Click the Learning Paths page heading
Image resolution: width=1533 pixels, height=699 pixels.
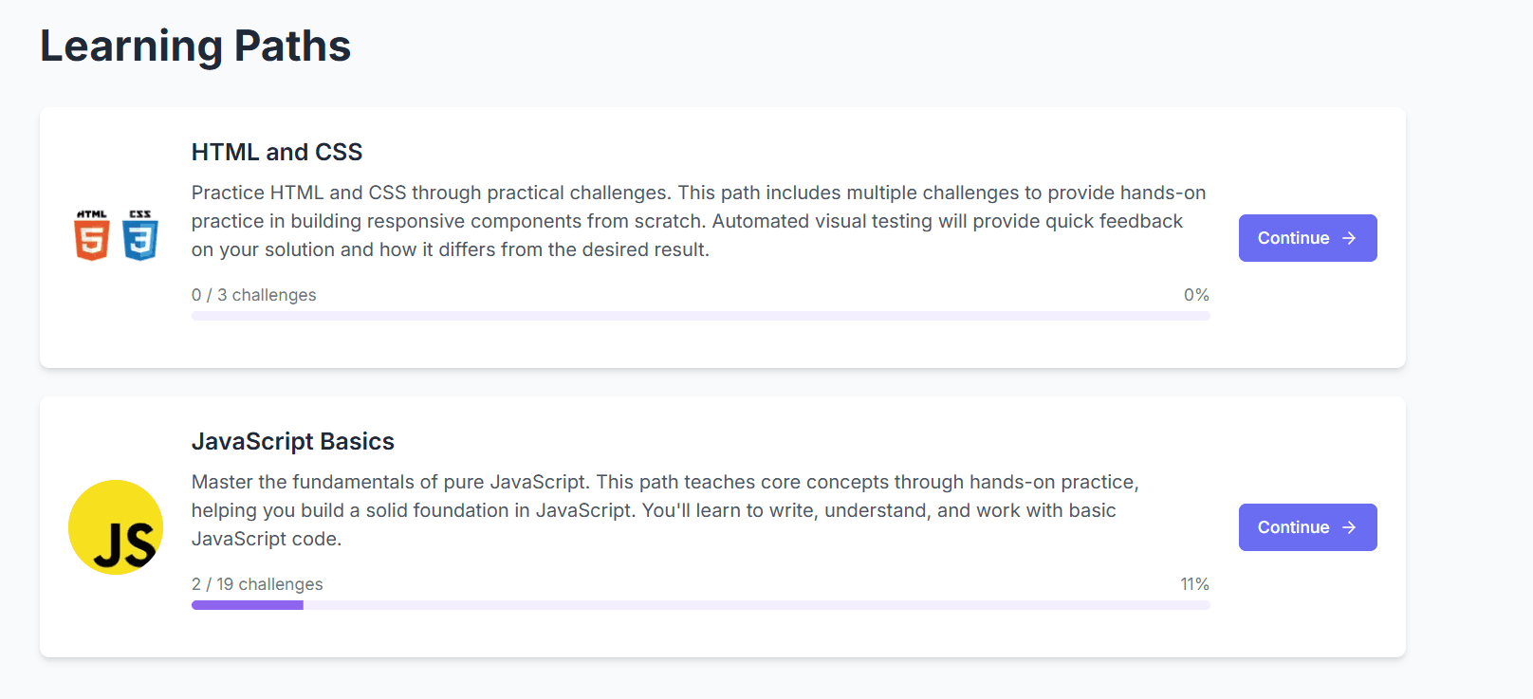[x=195, y=46]
